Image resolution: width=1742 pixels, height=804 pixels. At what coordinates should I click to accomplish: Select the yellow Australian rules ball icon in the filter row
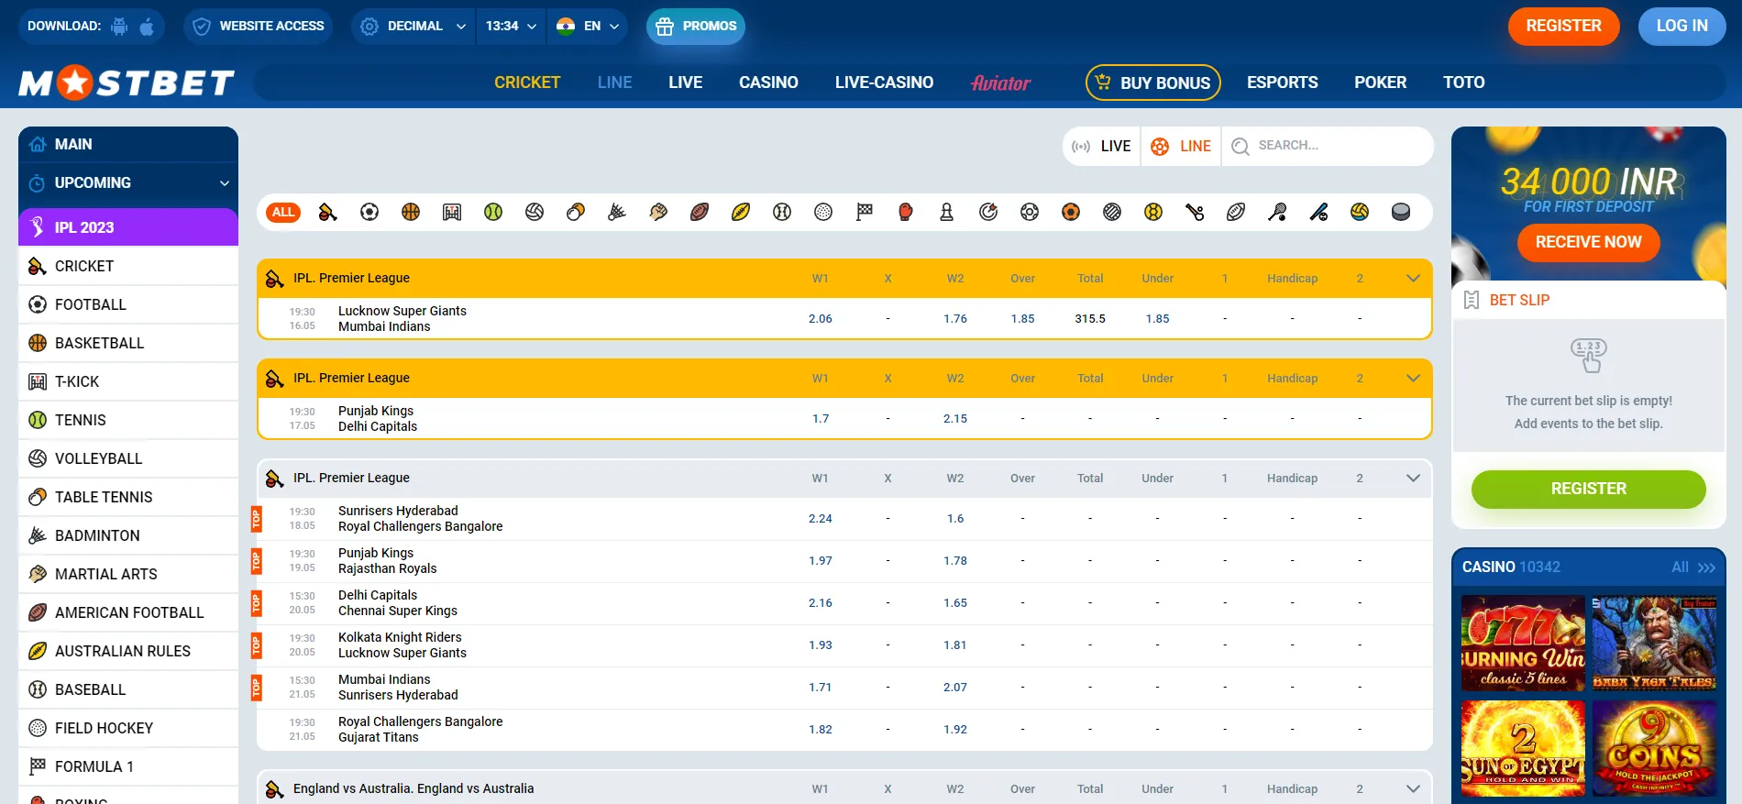[x=741, y=212]
